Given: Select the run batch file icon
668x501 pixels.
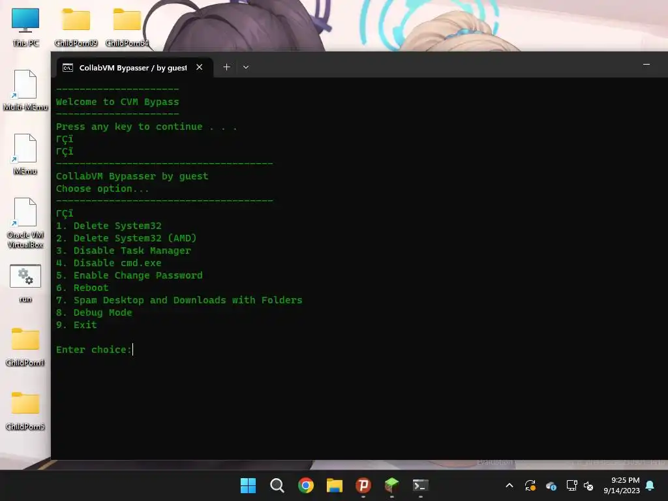Looking at the screenshot, I should point(25,283).
